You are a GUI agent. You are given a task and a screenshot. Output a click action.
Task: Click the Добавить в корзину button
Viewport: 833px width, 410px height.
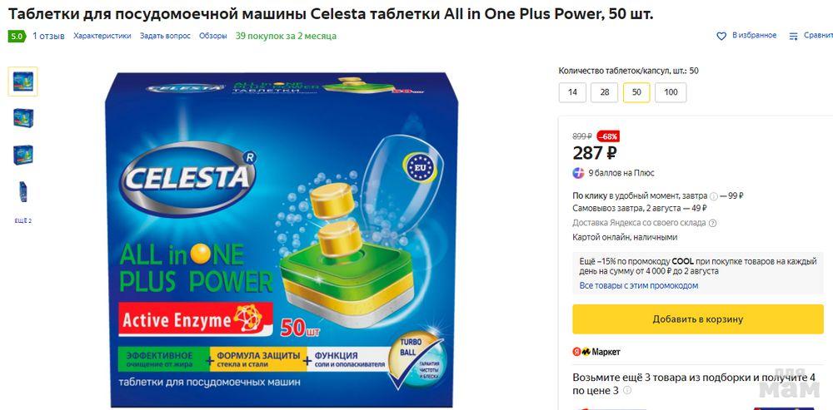click(x=697, y=319)
